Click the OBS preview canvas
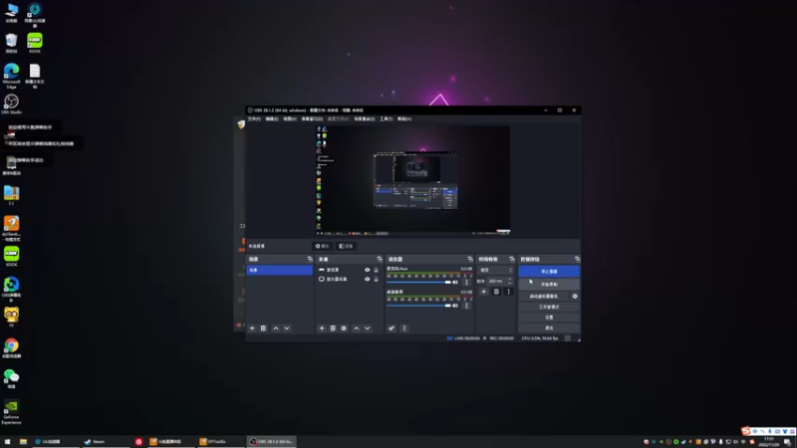The height and width of the screenshot is (448, 797). (x=412, y=180)
